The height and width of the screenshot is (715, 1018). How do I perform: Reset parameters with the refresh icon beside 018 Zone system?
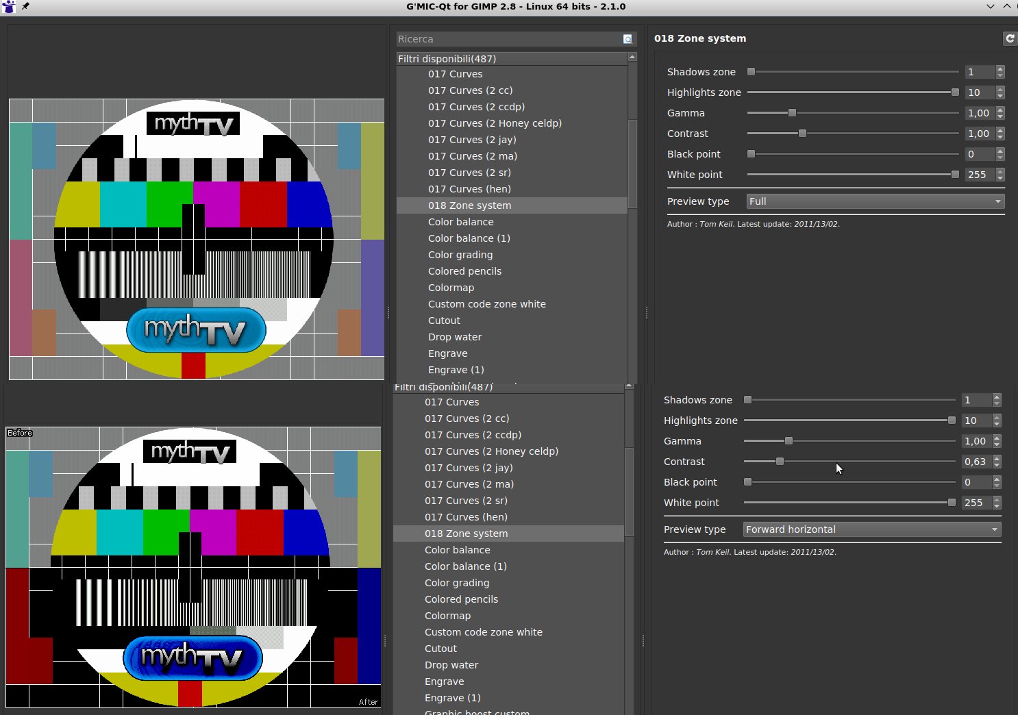pyautogui.click(x=1010, y=38)
